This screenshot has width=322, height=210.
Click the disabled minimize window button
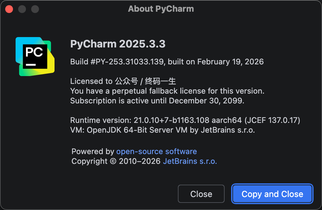[x=22, y=9]
